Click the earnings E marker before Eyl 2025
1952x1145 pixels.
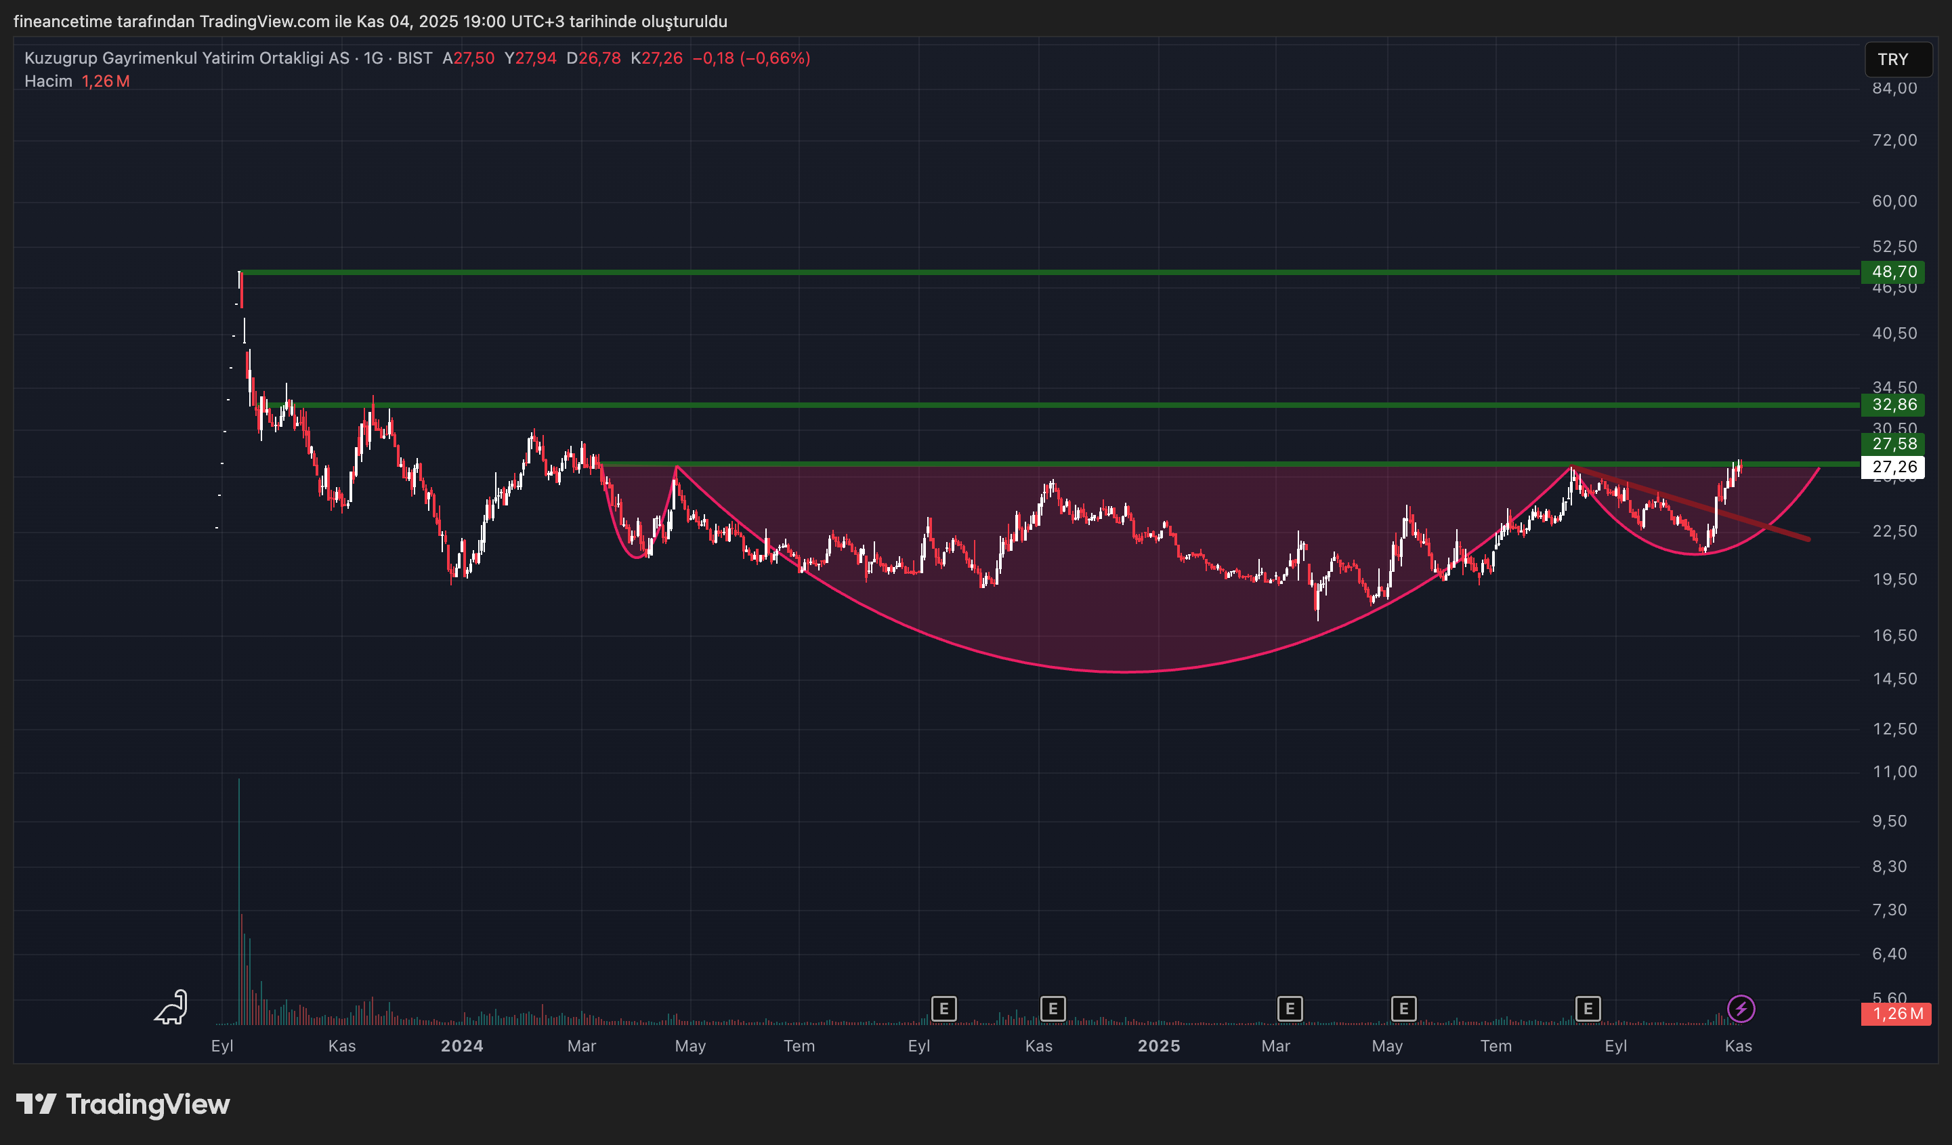click(1588, 1009)
